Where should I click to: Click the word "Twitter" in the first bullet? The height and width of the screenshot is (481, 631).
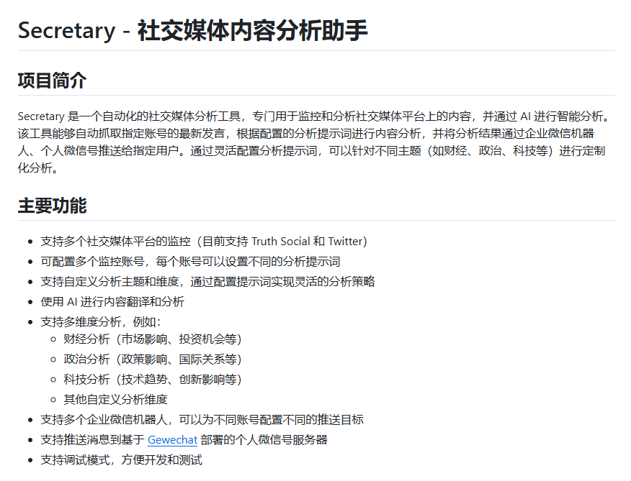tap(345, 242)
